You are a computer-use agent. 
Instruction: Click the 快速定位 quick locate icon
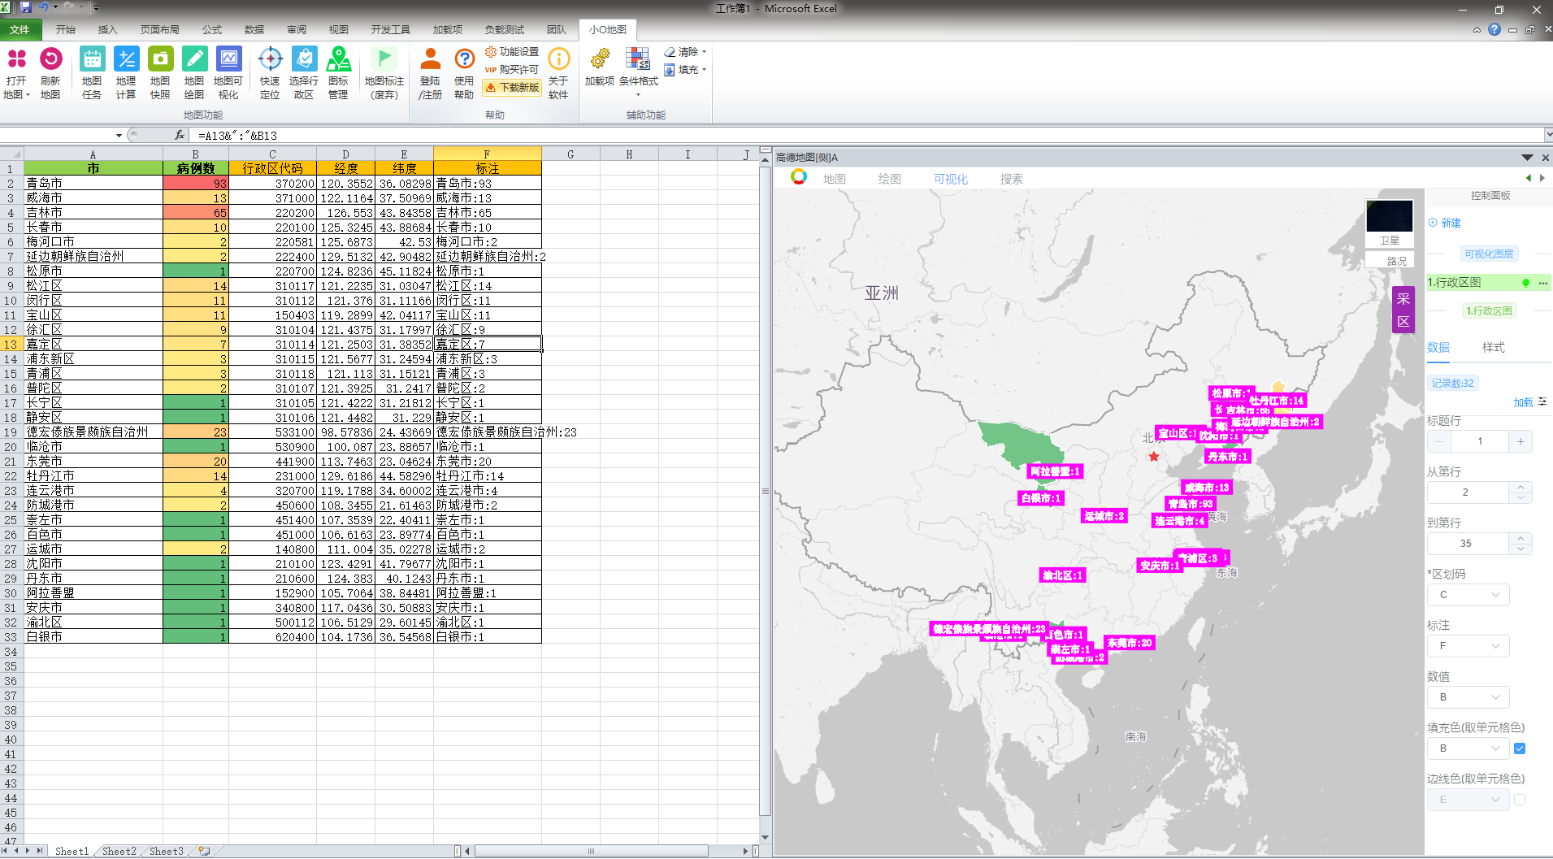tap(270, 60)
